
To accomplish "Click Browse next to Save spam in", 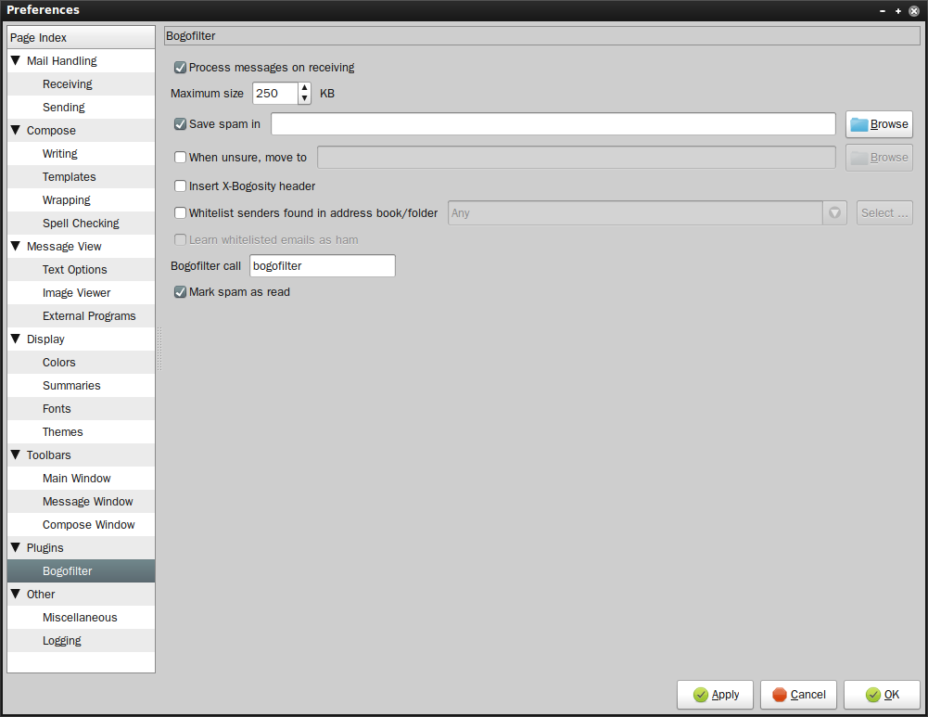I will [x=879, y=124].
